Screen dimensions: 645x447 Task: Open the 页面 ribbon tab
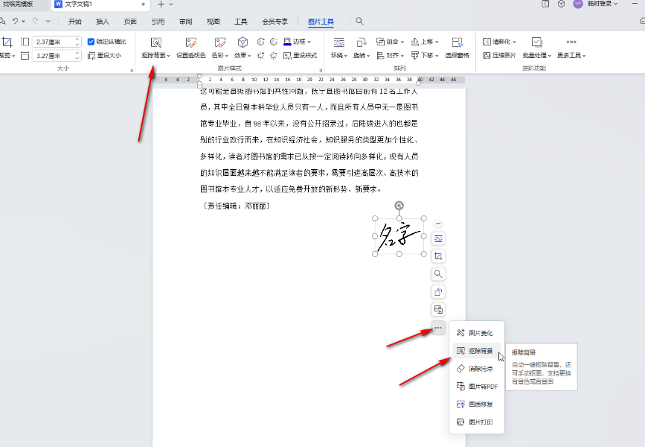[x=130, y=22]
